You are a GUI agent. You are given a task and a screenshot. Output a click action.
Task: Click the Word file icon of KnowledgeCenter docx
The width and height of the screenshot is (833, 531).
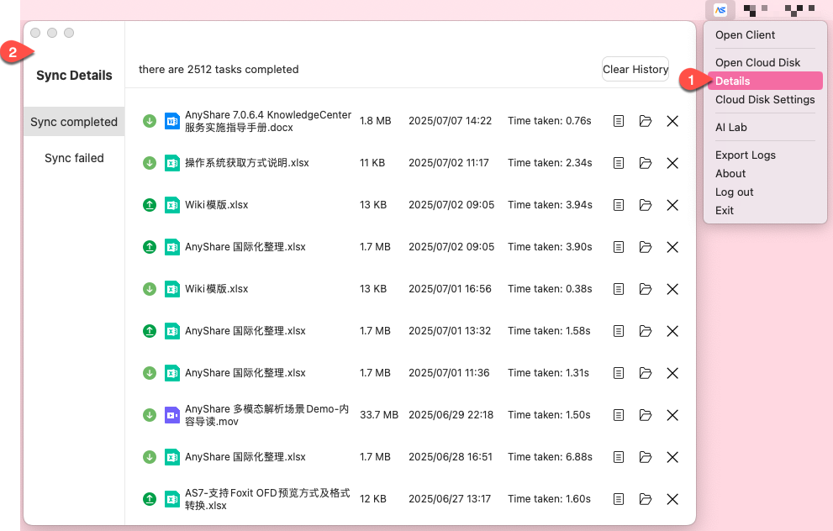click(172, 121)
